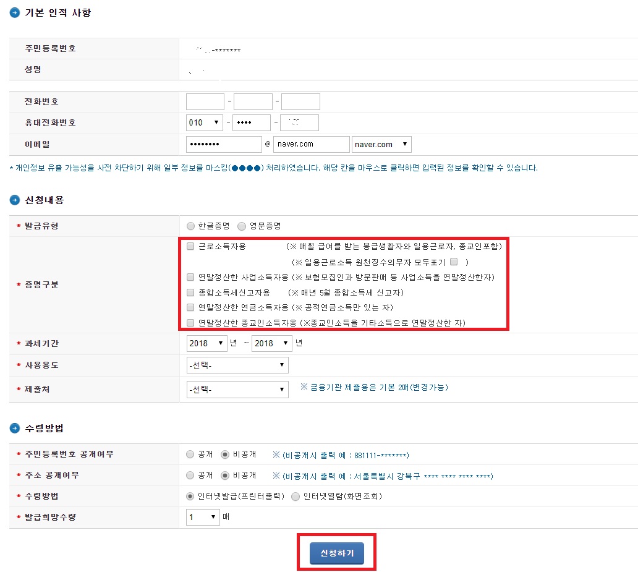Viewport: 638px width, 572px height.
Task: Click the 개인정보 masking notice text
Action: click(x=273, y=168)
